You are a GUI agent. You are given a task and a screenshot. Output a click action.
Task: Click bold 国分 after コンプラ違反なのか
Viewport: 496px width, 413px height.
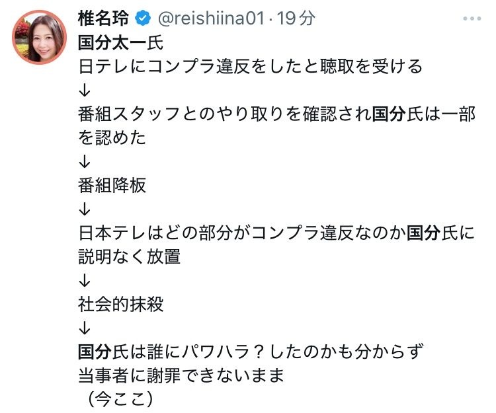click(423, 233)
